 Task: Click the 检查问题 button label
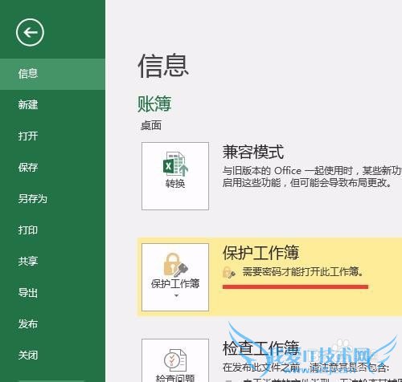click(x=175, y=378)
